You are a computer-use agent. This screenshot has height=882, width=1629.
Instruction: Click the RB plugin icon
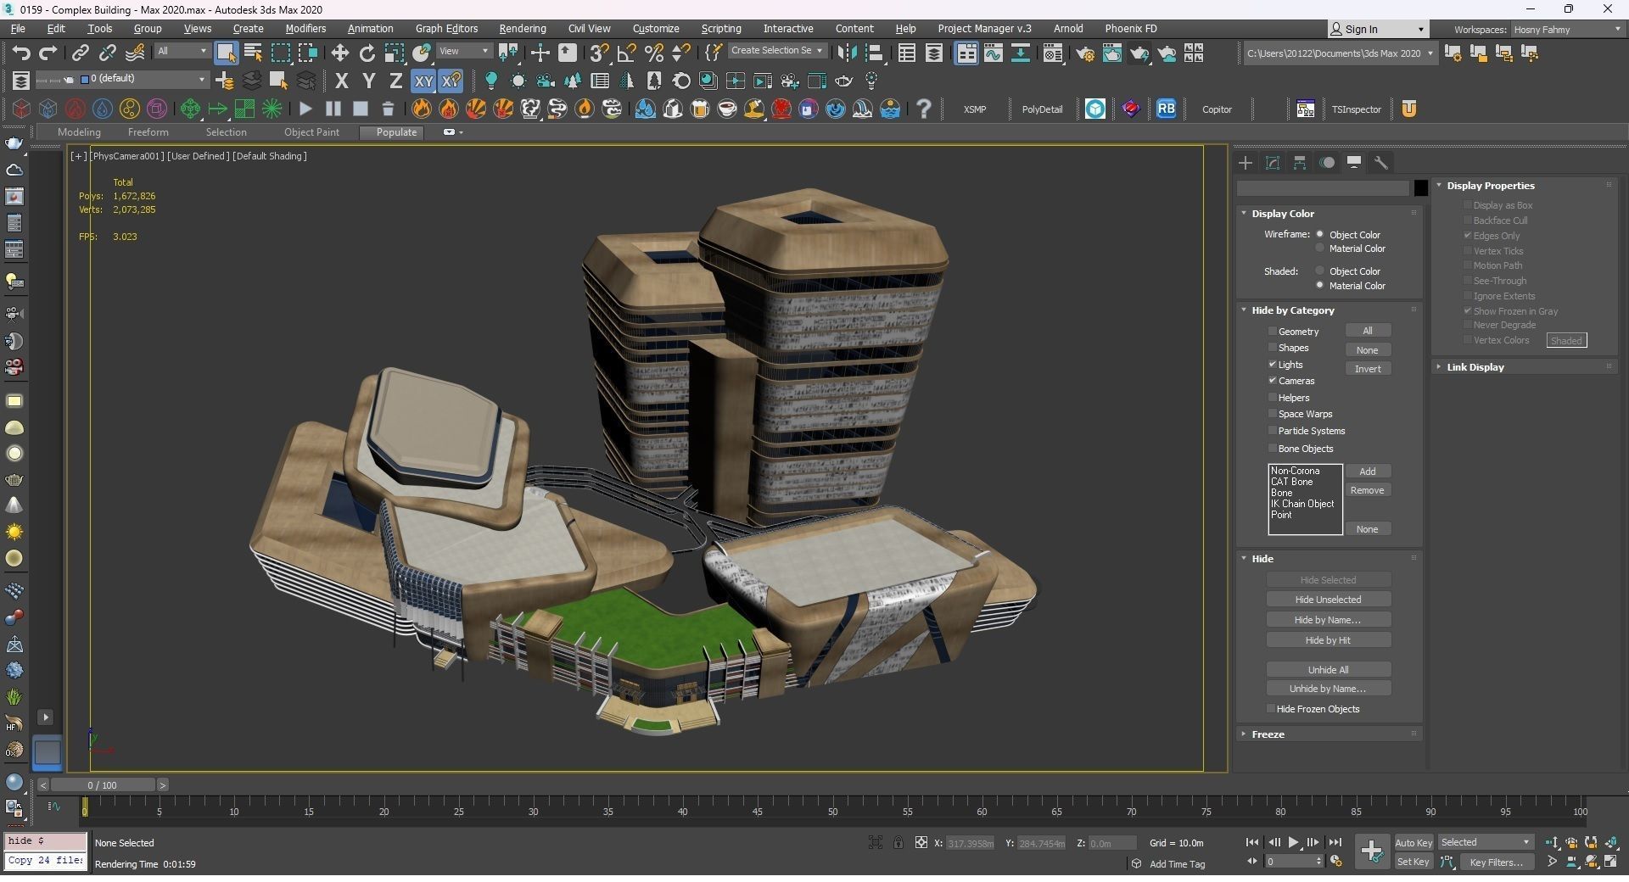pyautogui.click(x=1167, y=109)
